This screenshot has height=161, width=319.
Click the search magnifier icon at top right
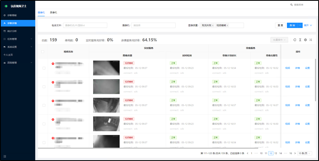point(291,5)
